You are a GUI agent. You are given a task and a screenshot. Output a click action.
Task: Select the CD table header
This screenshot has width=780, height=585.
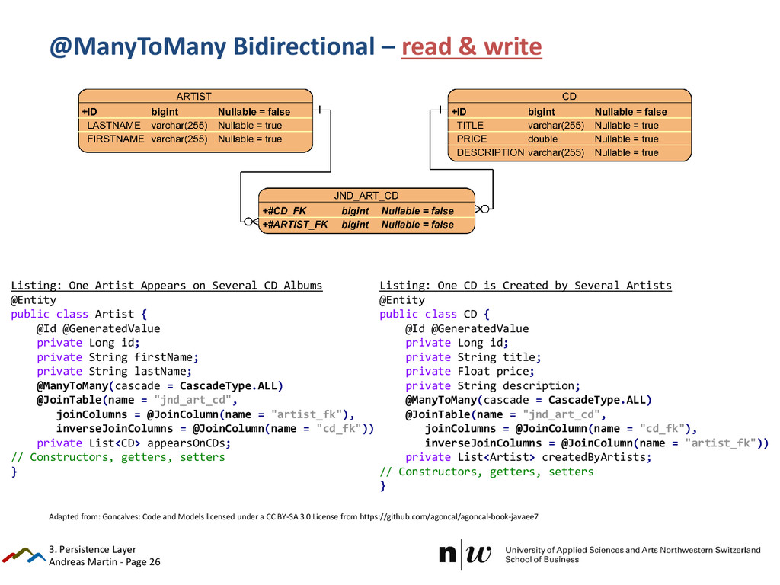569,96
